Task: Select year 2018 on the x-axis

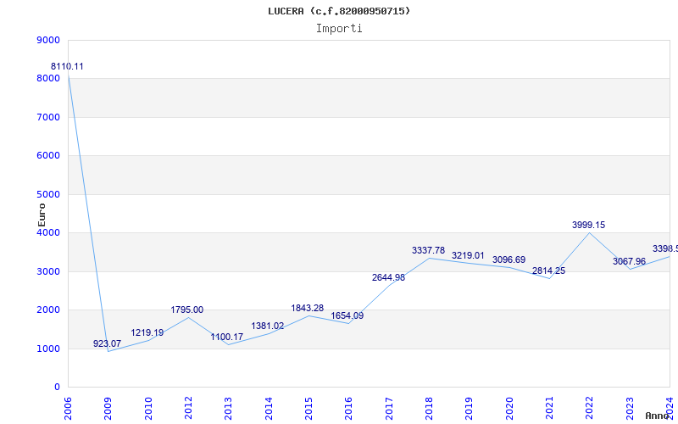Action: pos(429,409)
